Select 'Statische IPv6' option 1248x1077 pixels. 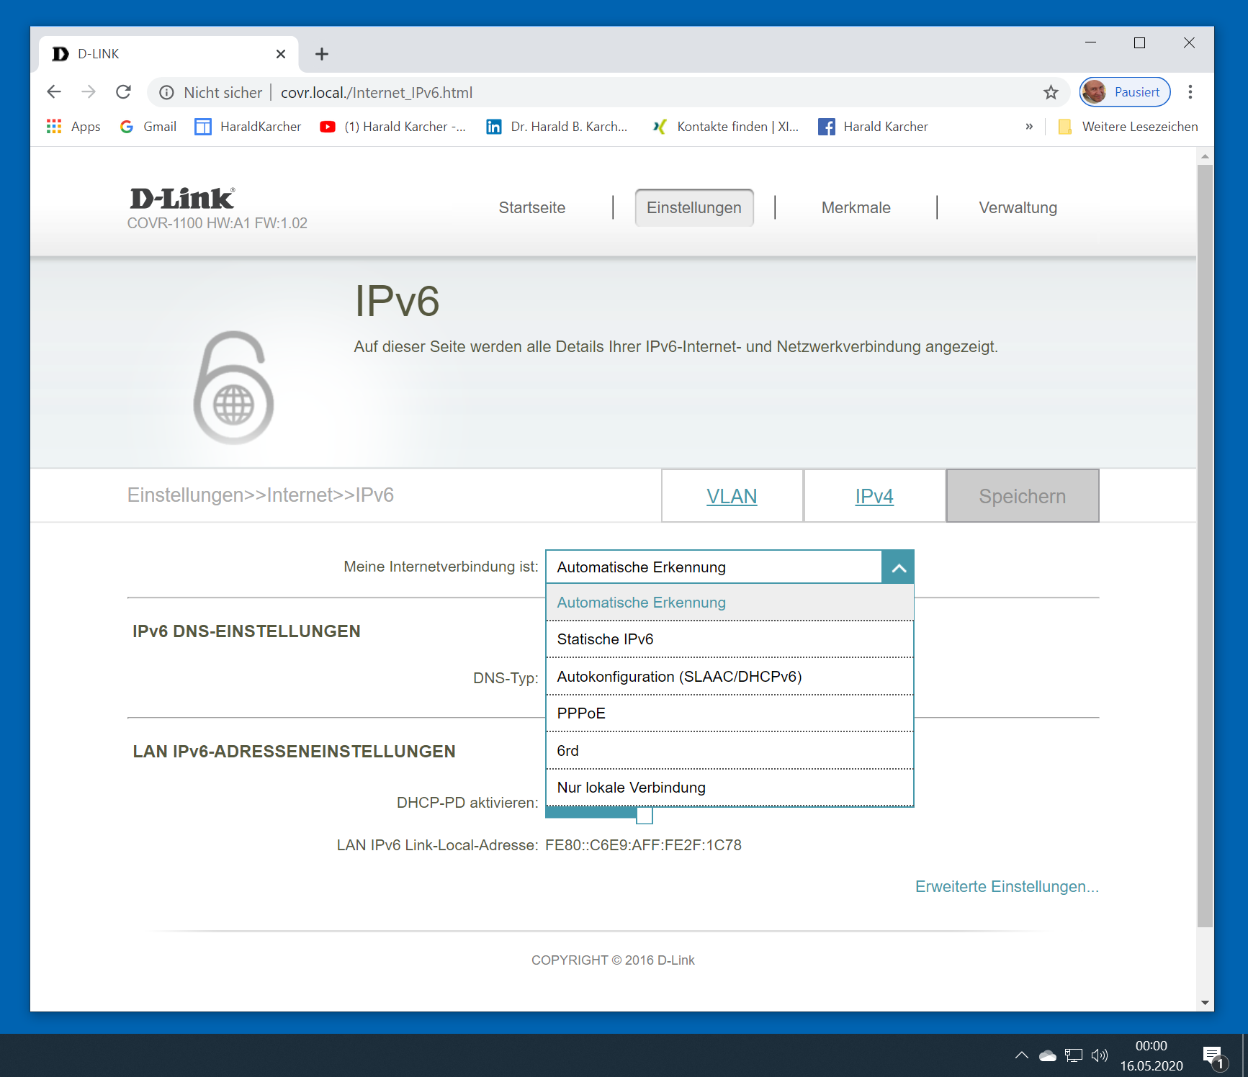(x=730, y=639)
